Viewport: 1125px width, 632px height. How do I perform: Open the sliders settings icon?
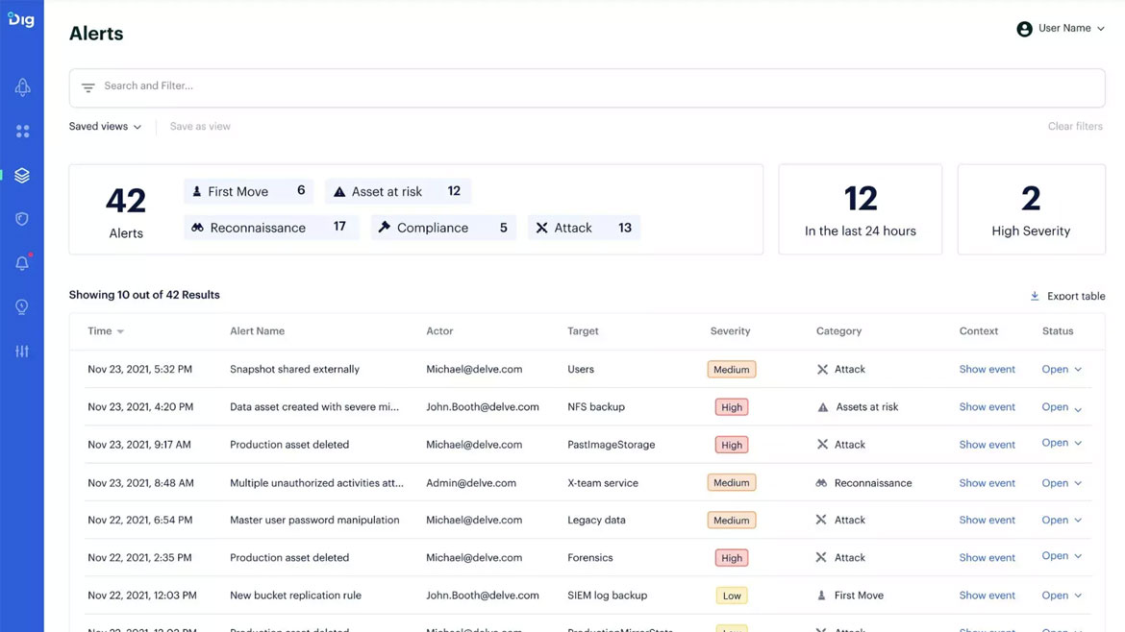[22, 352]
